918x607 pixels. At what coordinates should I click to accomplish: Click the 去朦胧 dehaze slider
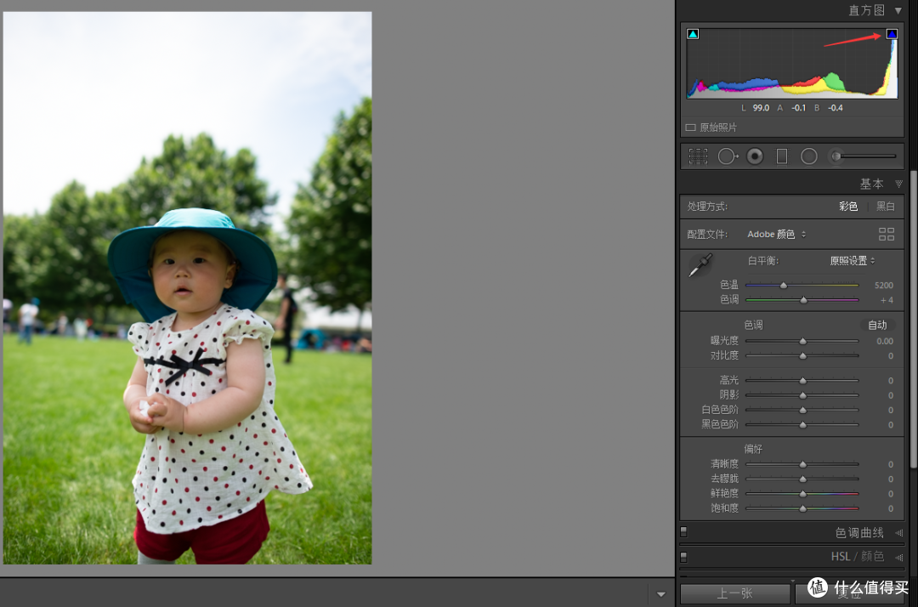pos(802,479)
